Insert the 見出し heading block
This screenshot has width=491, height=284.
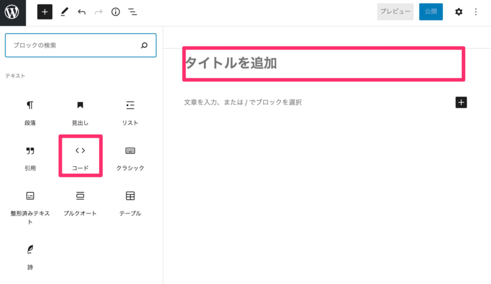(80, 113)
